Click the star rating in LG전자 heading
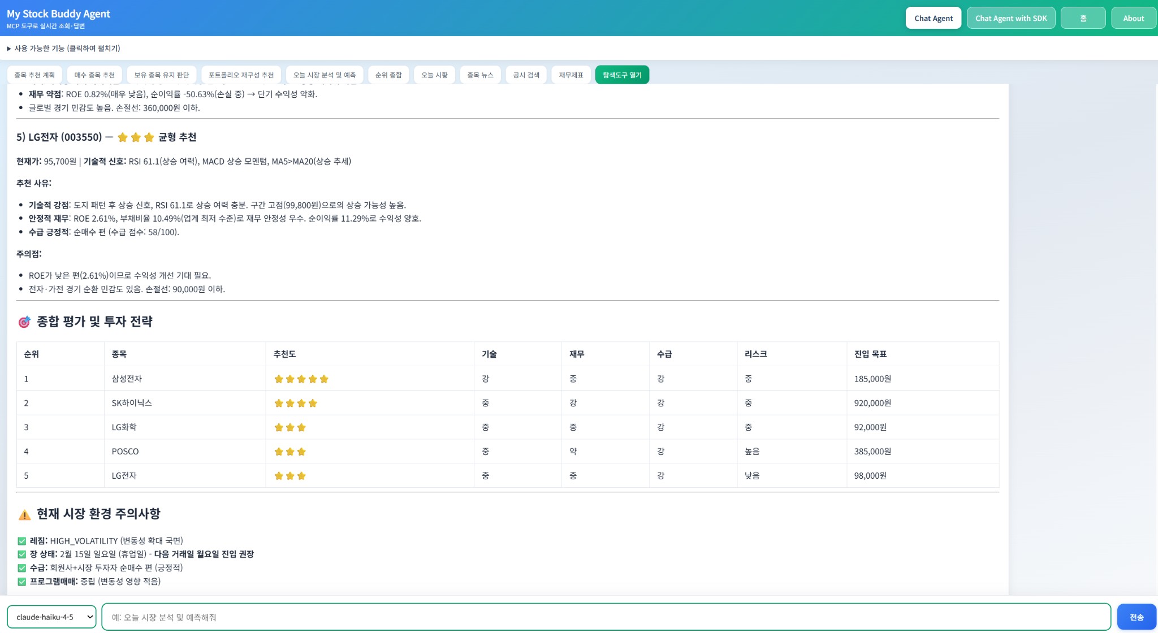Image resolution: width=1158 pixels, height=633 pixels. [x=136, y=137]
